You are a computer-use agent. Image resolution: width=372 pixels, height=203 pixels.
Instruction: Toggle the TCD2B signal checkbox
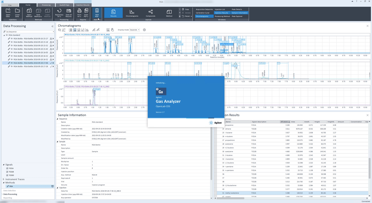[x=7, y=172]
